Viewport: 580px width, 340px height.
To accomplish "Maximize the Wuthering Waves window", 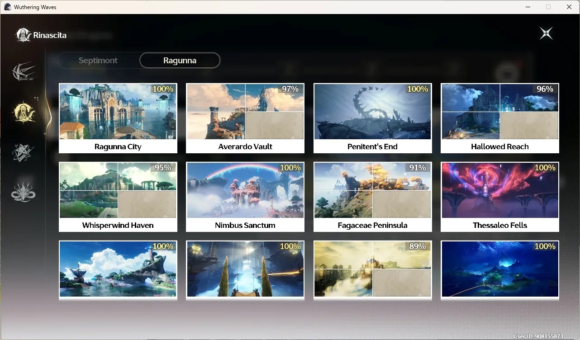I will coord(548,7).
